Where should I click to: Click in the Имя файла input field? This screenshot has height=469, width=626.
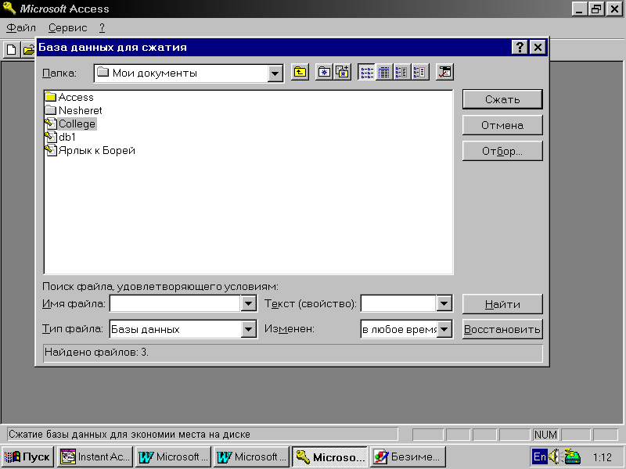(x=175, y=304)
